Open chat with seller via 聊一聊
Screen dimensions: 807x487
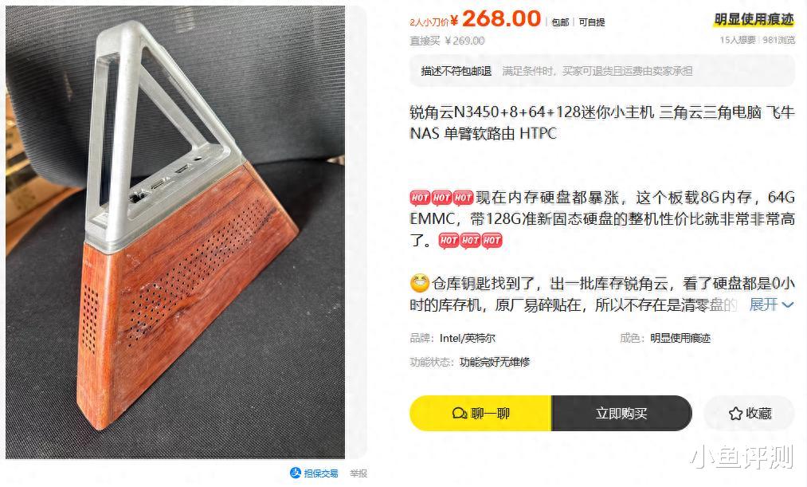480,414
